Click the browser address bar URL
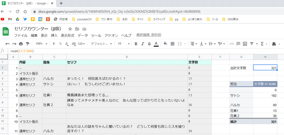Screen dimensions: 284x135 click(x=119, y=12)
